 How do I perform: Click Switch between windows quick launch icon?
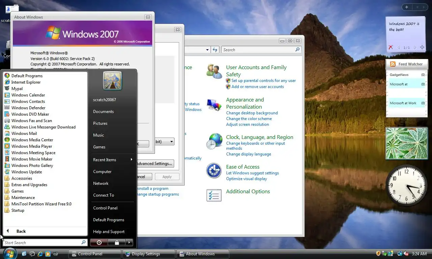pos(32,254)
